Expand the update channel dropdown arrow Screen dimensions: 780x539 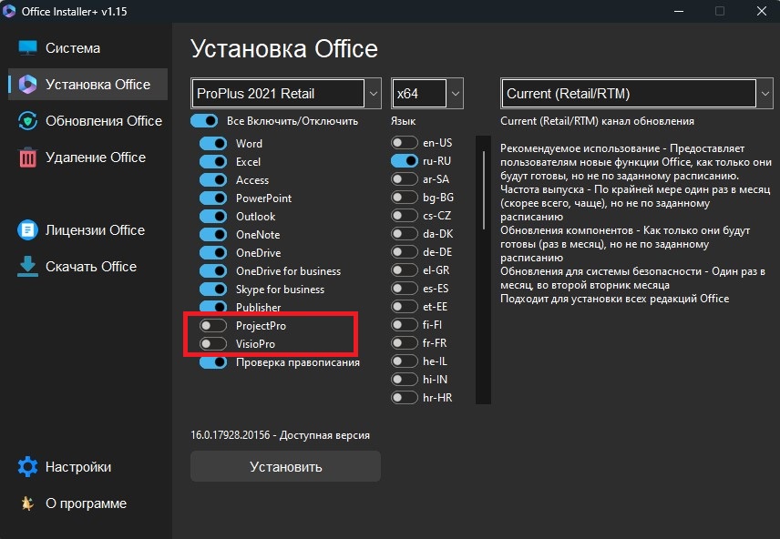[765, 93]
